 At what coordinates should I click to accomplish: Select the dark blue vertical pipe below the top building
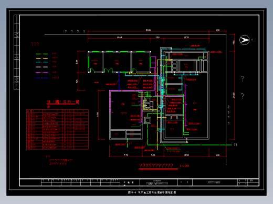click(x=119, y=82)
